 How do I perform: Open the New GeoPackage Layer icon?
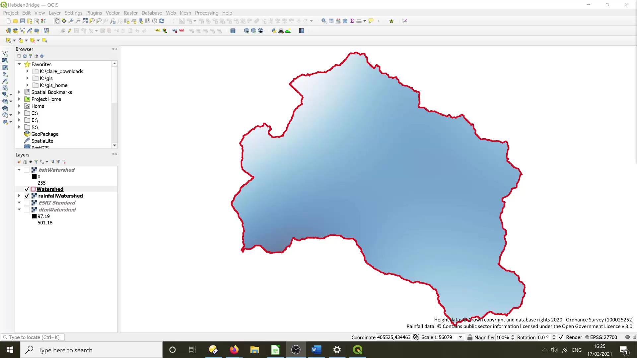pyautogui.click(x=16, y=30)
